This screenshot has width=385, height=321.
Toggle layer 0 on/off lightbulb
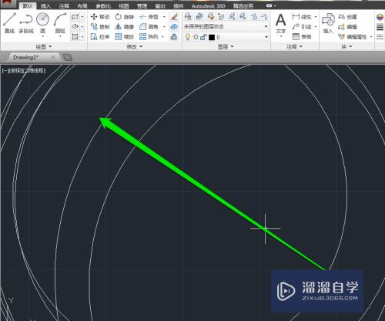pyautogui.click(x=188, y=37)
